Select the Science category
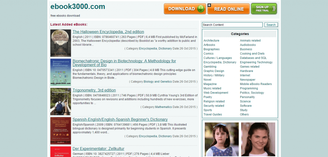Viewport: 328px width, 157px height. (245, 102)
